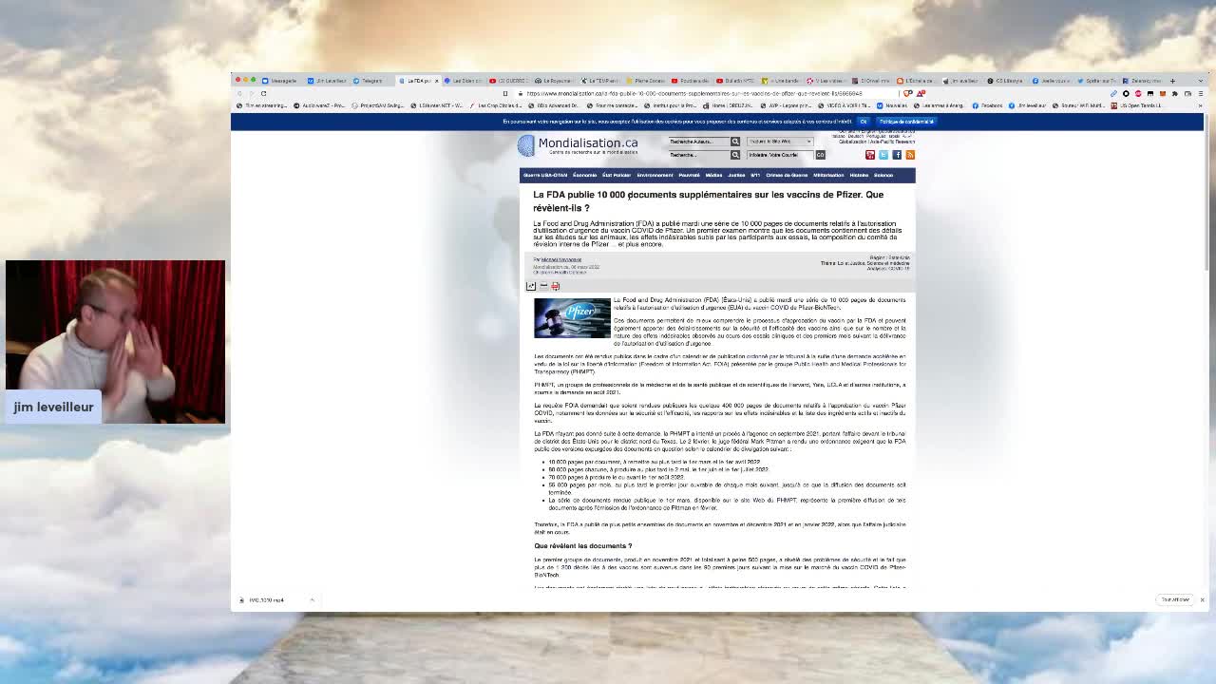Open the AudiowaveZ bookmark
The width and height of the screenshot is (1216, 684).
coord(319,105)
